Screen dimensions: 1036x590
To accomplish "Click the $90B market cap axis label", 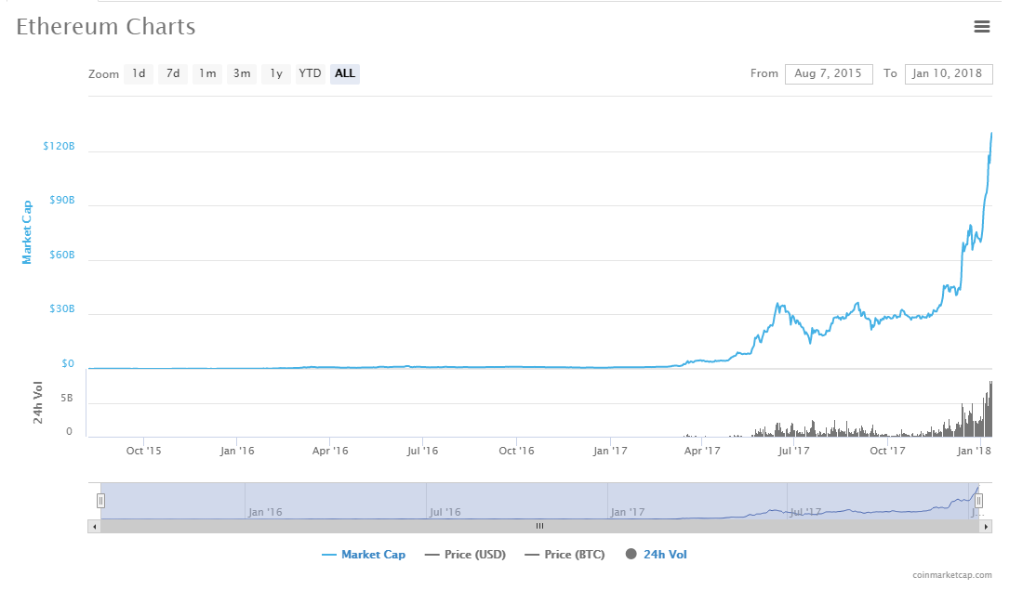I will [x=62, y=200].
